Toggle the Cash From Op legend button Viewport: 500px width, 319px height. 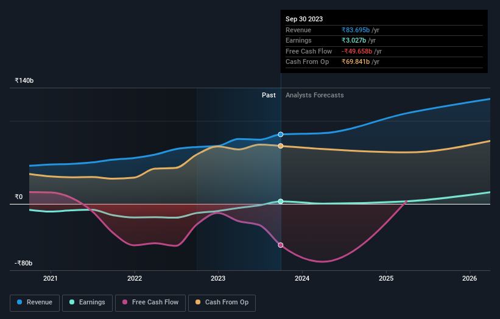(222, 303)
